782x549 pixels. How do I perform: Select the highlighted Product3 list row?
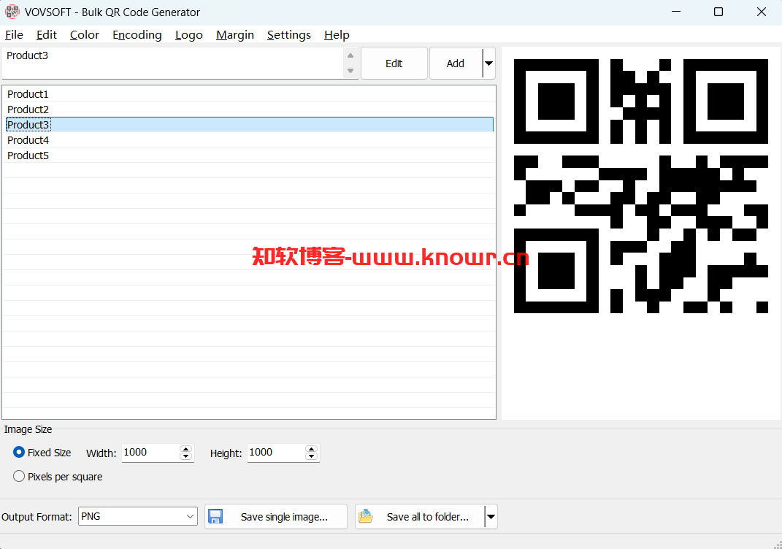click(249, 125)
